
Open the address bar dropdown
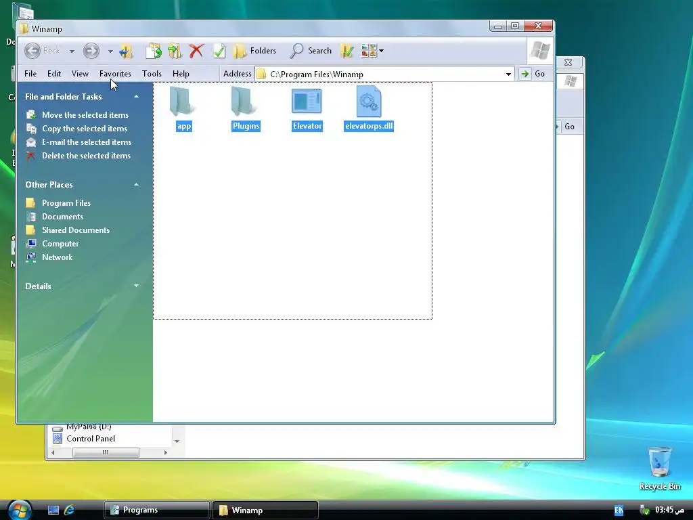click(508, 74)
